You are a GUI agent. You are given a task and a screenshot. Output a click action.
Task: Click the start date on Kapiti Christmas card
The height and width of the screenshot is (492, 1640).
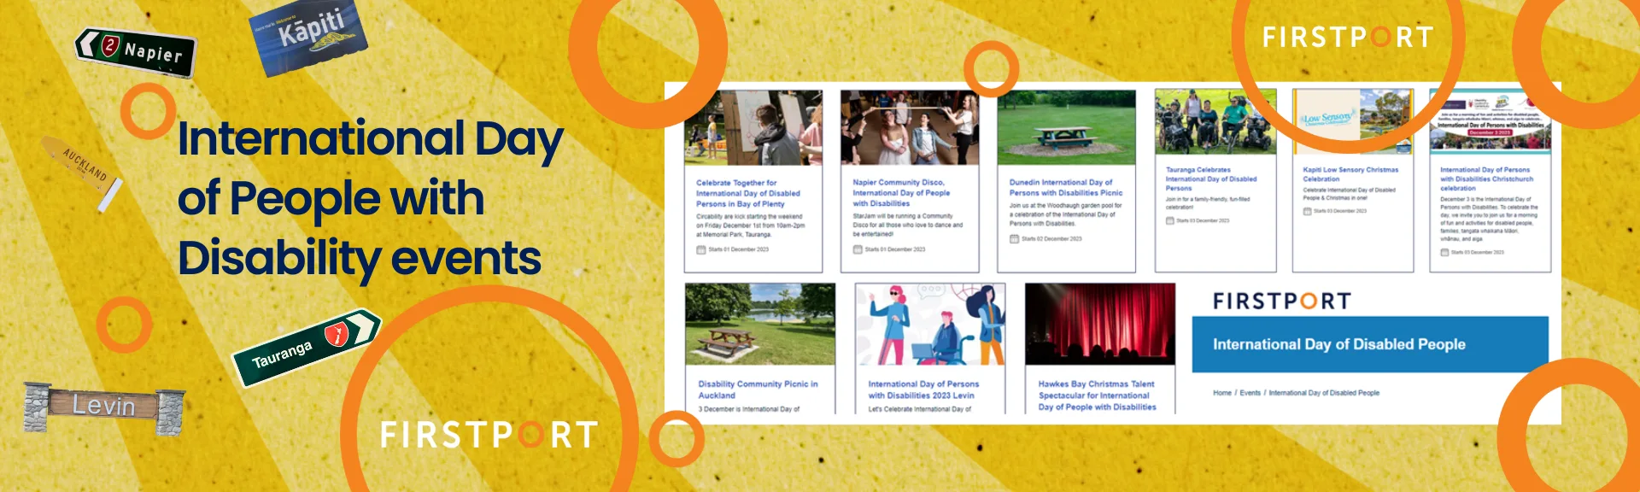point(1340,211)
